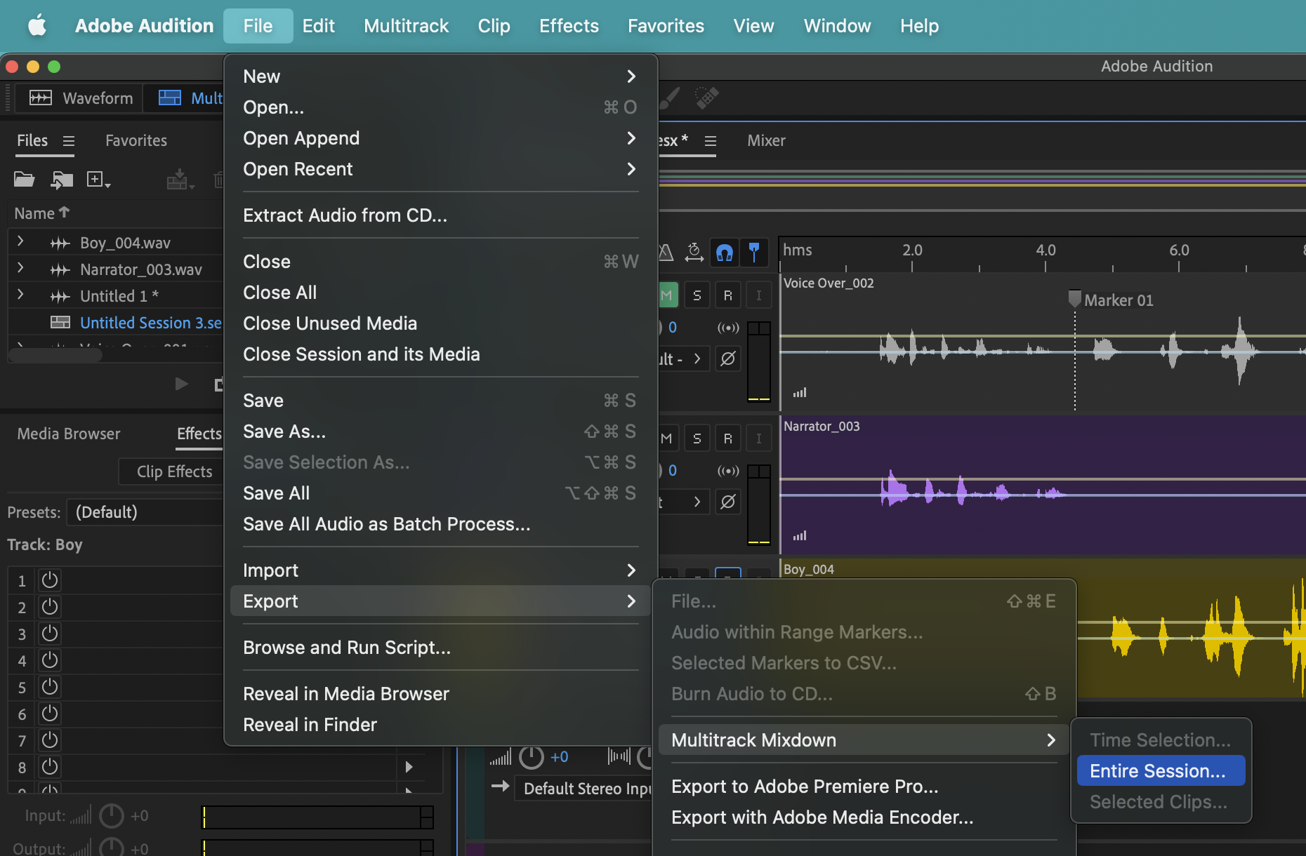Expand the Narrator_003.wav file entry

20,268
